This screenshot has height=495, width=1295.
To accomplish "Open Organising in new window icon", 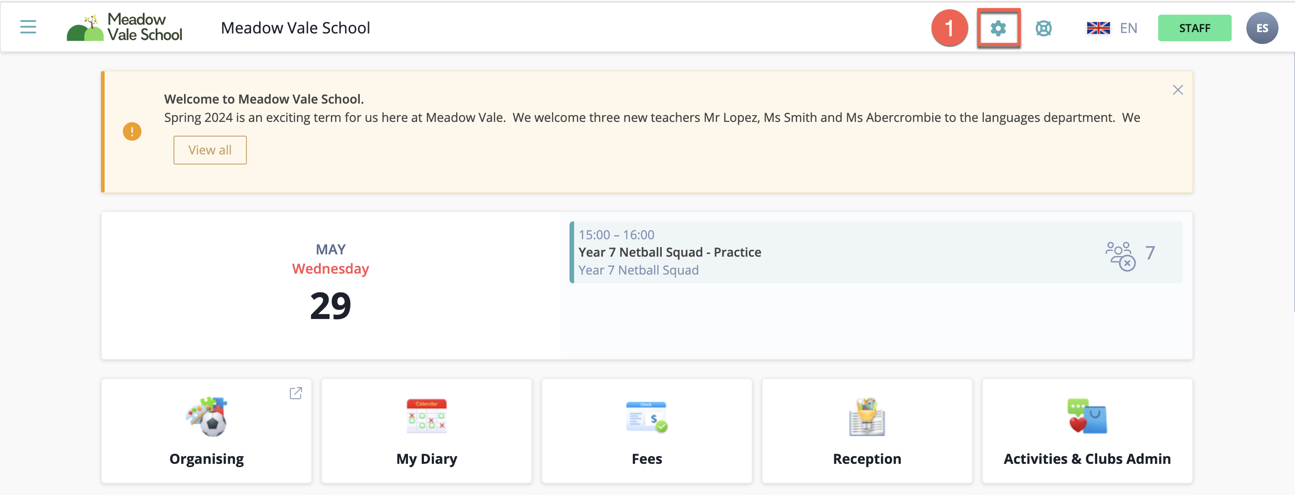I will pos(296,393).
